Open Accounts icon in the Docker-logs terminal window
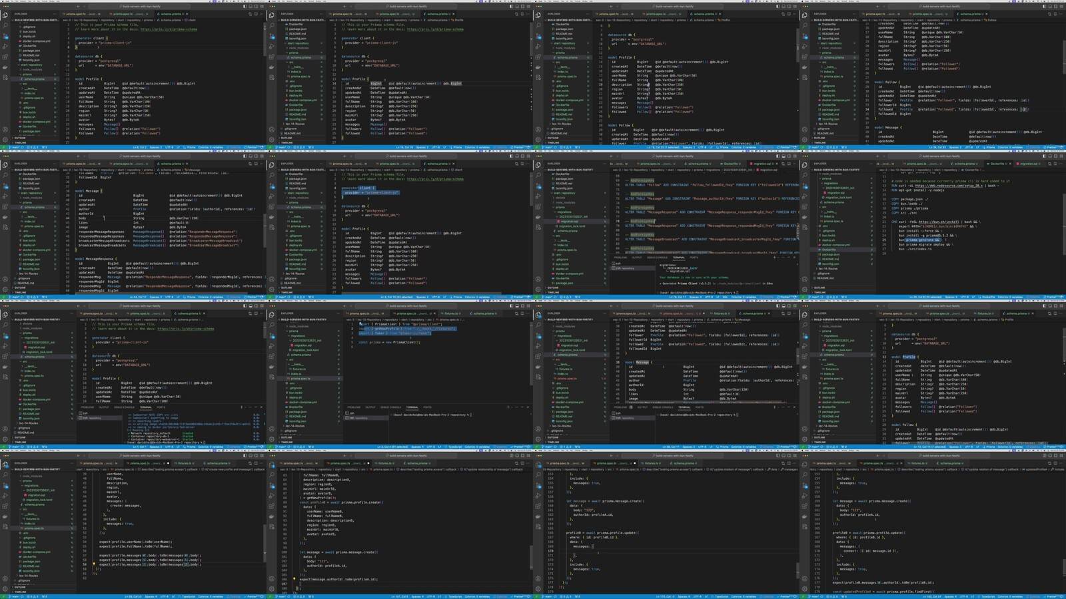 (5, 428)
